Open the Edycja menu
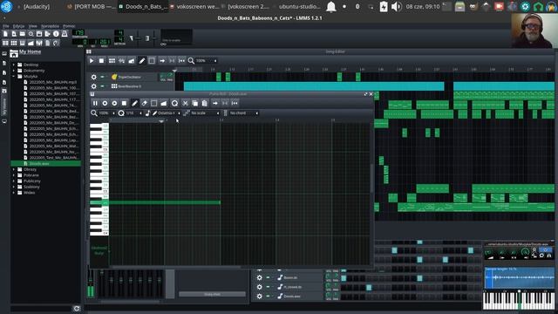The height and width of the screenshot is (314, 558). pos(18,26)
